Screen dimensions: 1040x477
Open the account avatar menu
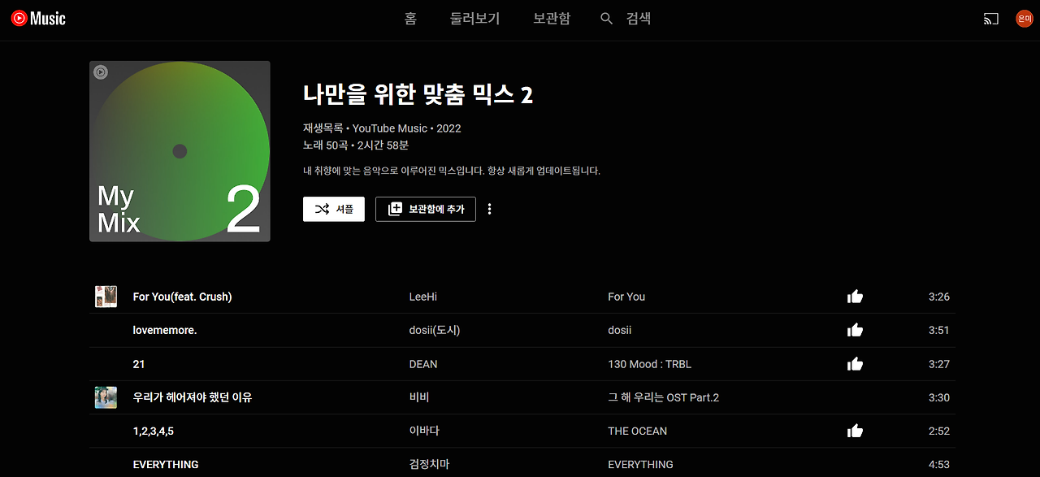click(x=1025, y=19)
